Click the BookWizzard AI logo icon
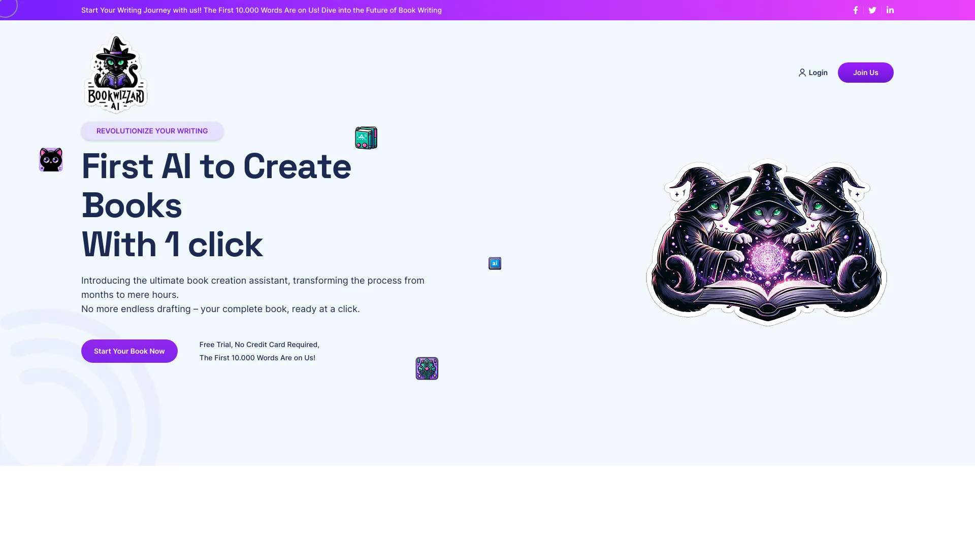 coord(116,72)
